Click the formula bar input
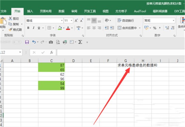Image resolution: width=185 pixels, height=127 pixels. coord(121,52)
